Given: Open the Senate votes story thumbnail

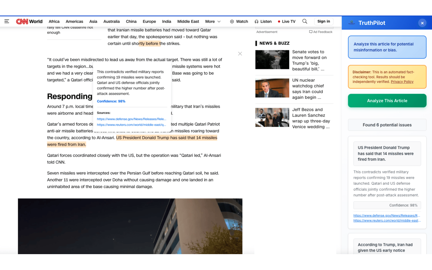Looking at the screenshot, I should [272, 59].
